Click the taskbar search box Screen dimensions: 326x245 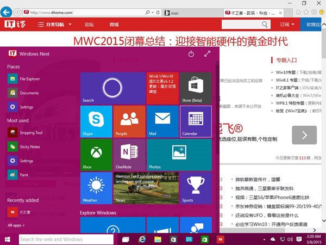66,239
